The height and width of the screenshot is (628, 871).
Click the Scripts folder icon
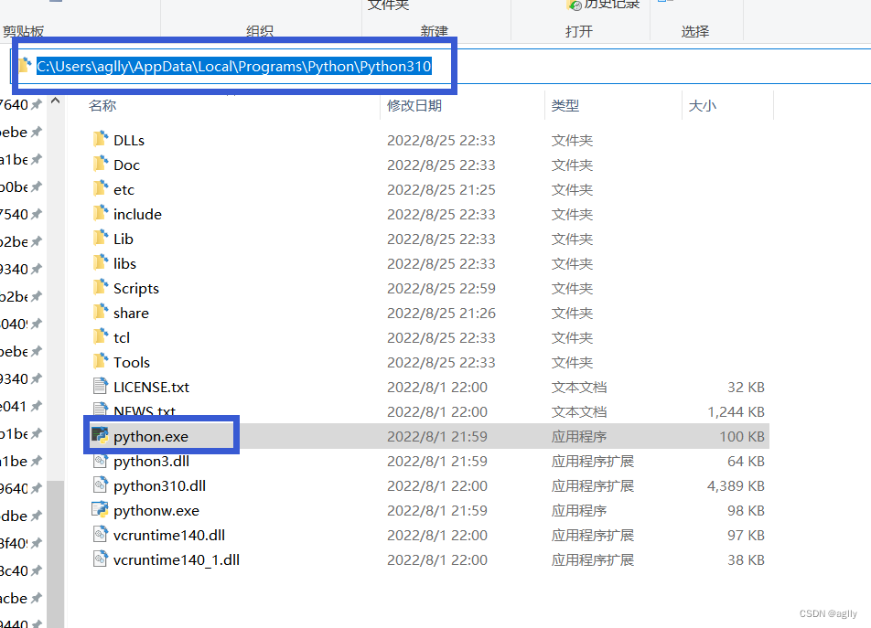pyautogui.click(x=101, y=287)
